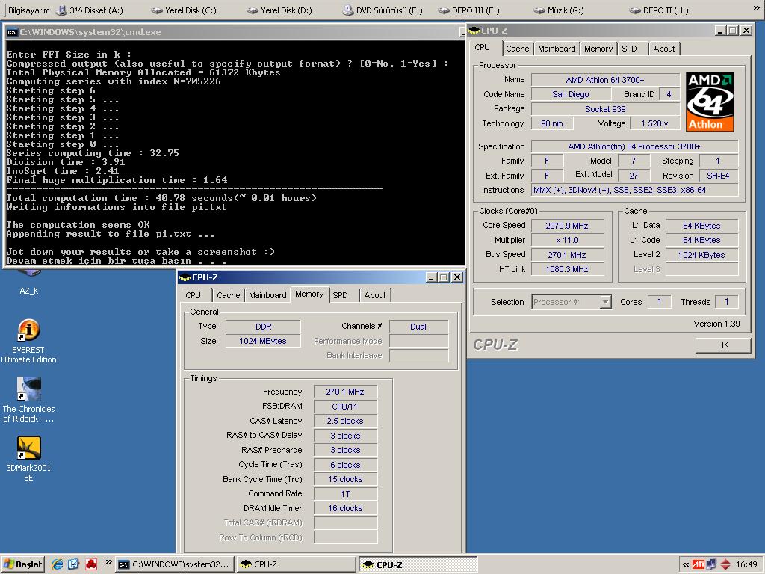Select About tab in Memory window

pyautogui.click(x=375, y=295)
